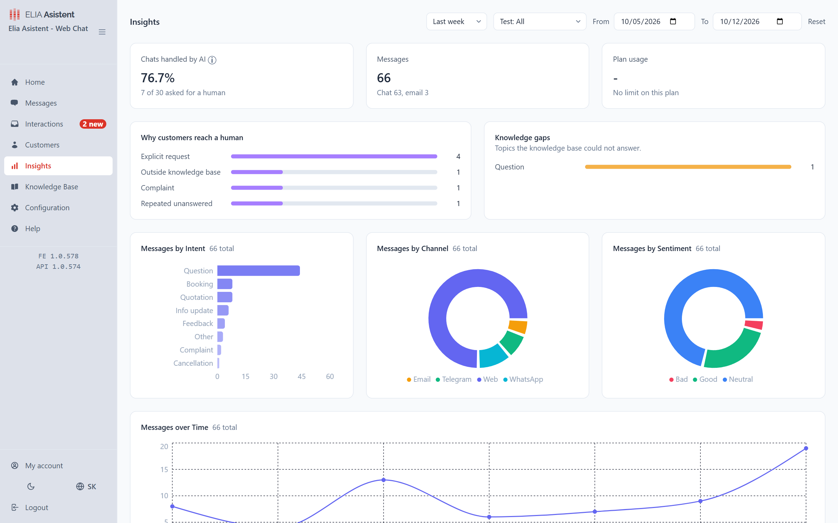Click the ELIA Asistent logo icon
Screen dimensions: 838x523
point(15,14)
